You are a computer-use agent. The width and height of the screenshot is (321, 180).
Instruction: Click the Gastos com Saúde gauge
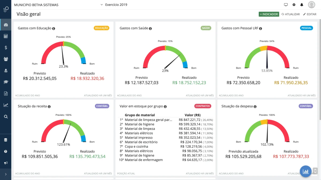pos(165,57)
